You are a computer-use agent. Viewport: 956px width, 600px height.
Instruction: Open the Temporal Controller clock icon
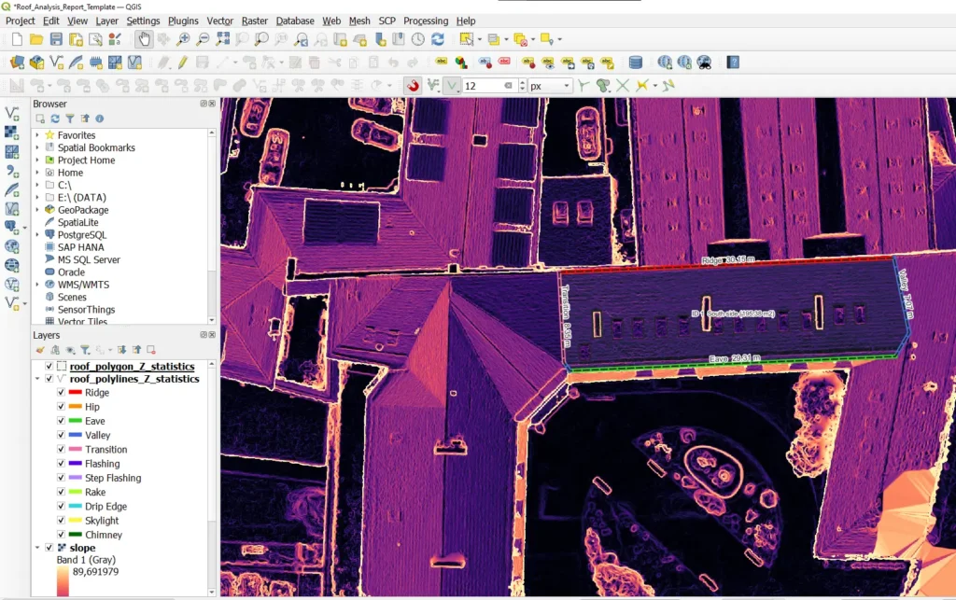click(x=418, y=39)
